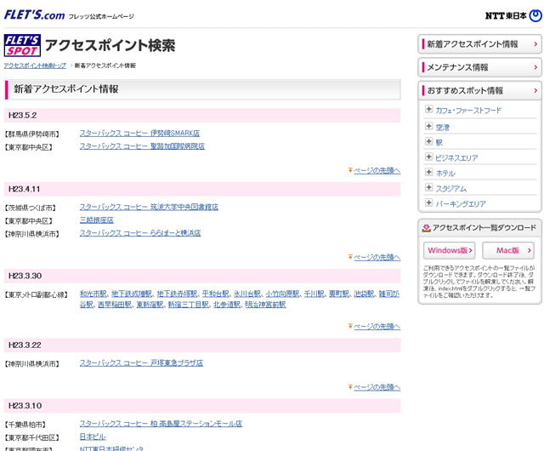The image size is (544, 451).
Task: Click ページの先頭へ below the H23.3.22 section
Action: 377,387
